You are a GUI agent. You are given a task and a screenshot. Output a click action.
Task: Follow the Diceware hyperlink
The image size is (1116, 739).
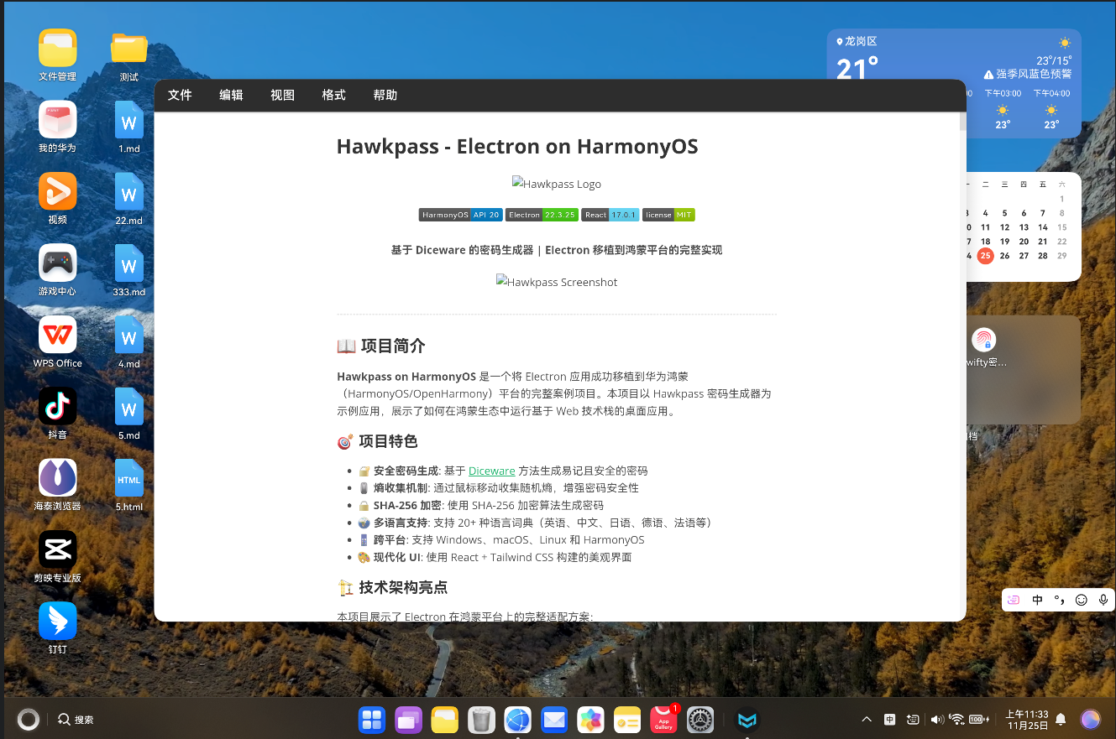491,471
